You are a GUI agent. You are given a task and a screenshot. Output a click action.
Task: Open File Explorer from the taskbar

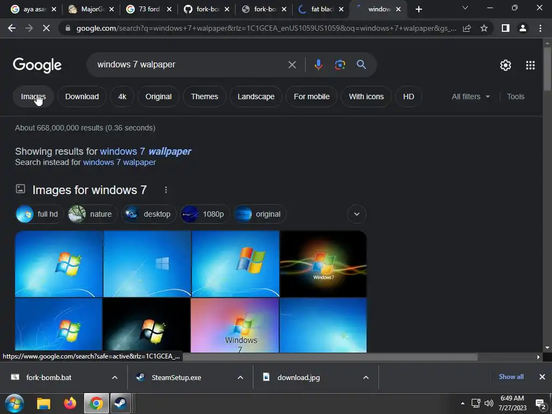(44, 403)
